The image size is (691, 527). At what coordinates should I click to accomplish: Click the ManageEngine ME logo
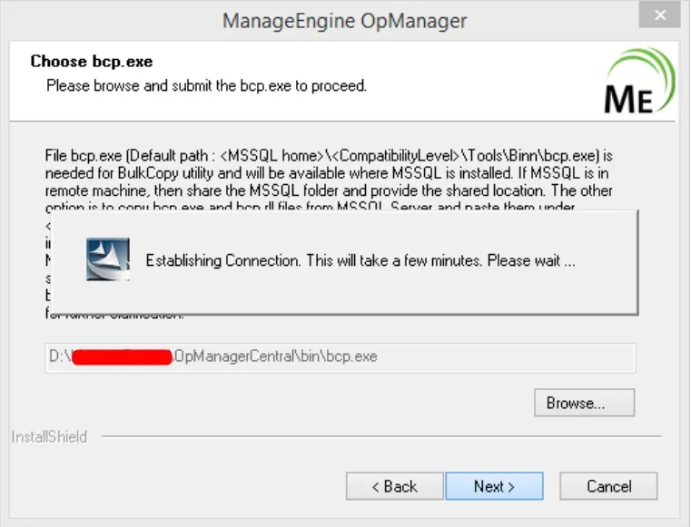coord(639,81)
